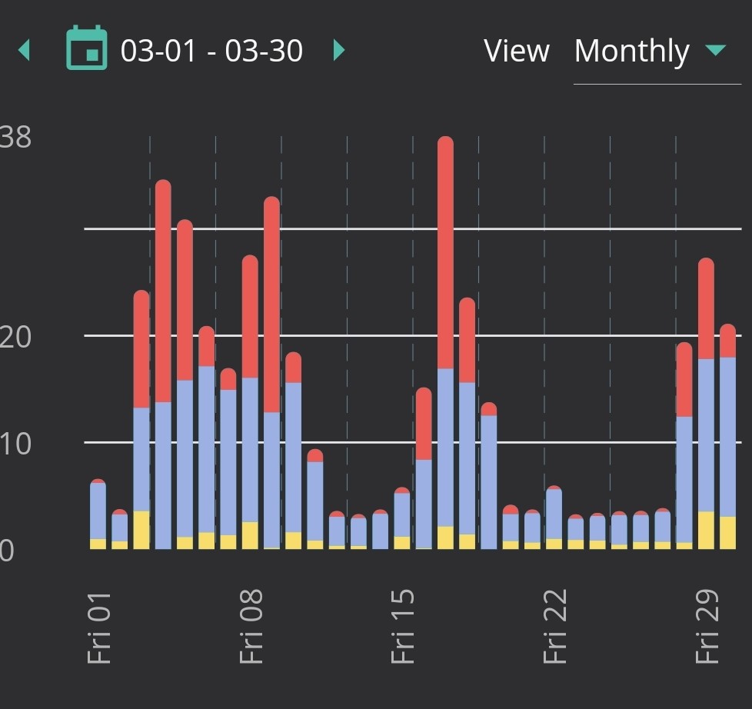The width and height of the screenshot is (752, 709).
Task: Select the Fri 08 bar's red segment
Action: coord(250,317)
